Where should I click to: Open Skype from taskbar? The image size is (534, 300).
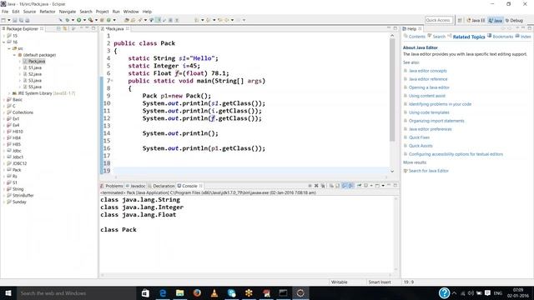coord(232,292)
